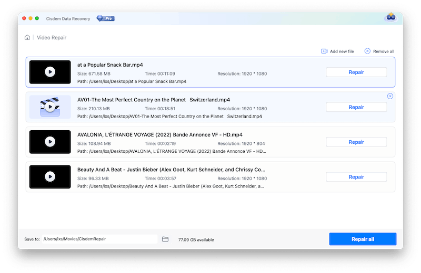
Task: Click the Add new file camera icon
Action: click(324, 51)
